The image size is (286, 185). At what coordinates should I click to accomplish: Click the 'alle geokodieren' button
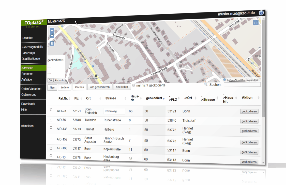(100, 87)
